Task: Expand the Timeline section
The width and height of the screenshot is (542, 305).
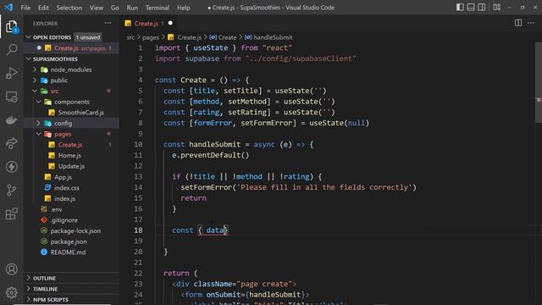Action: (45, 289)
